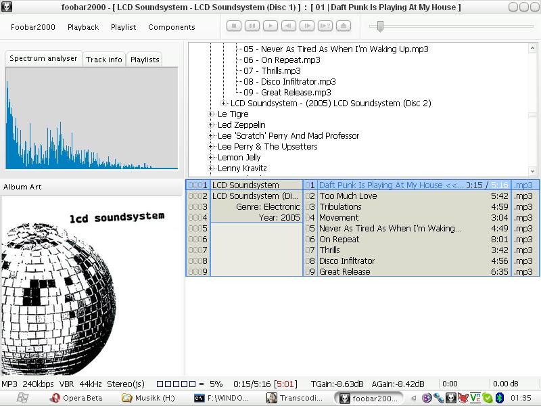Go to the previous track
The image size is (541, 406).
pos(289,26)
